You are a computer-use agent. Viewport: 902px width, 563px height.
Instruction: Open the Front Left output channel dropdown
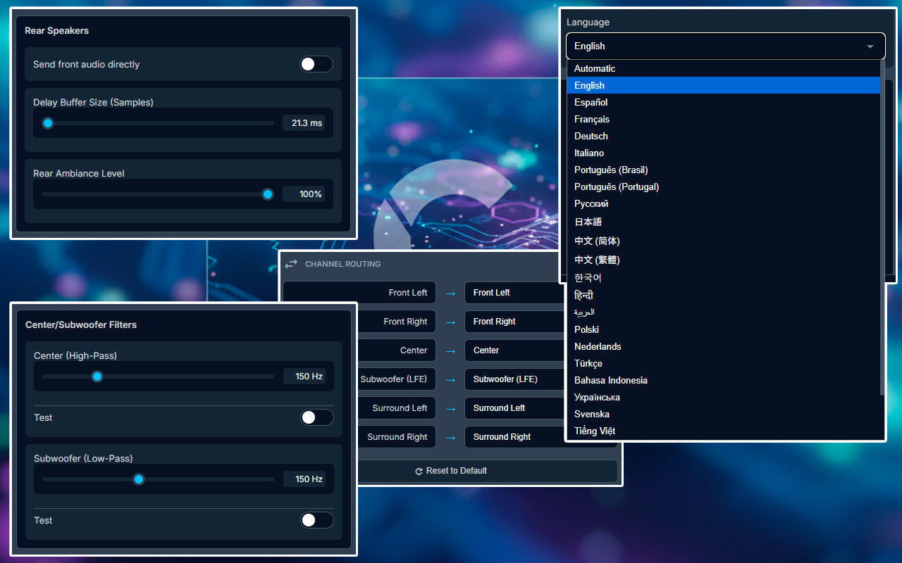[512, 293]
